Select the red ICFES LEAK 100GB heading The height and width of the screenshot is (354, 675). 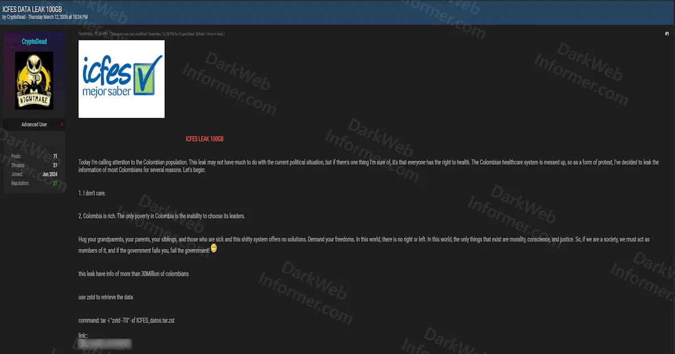click(x=205, y=139)
